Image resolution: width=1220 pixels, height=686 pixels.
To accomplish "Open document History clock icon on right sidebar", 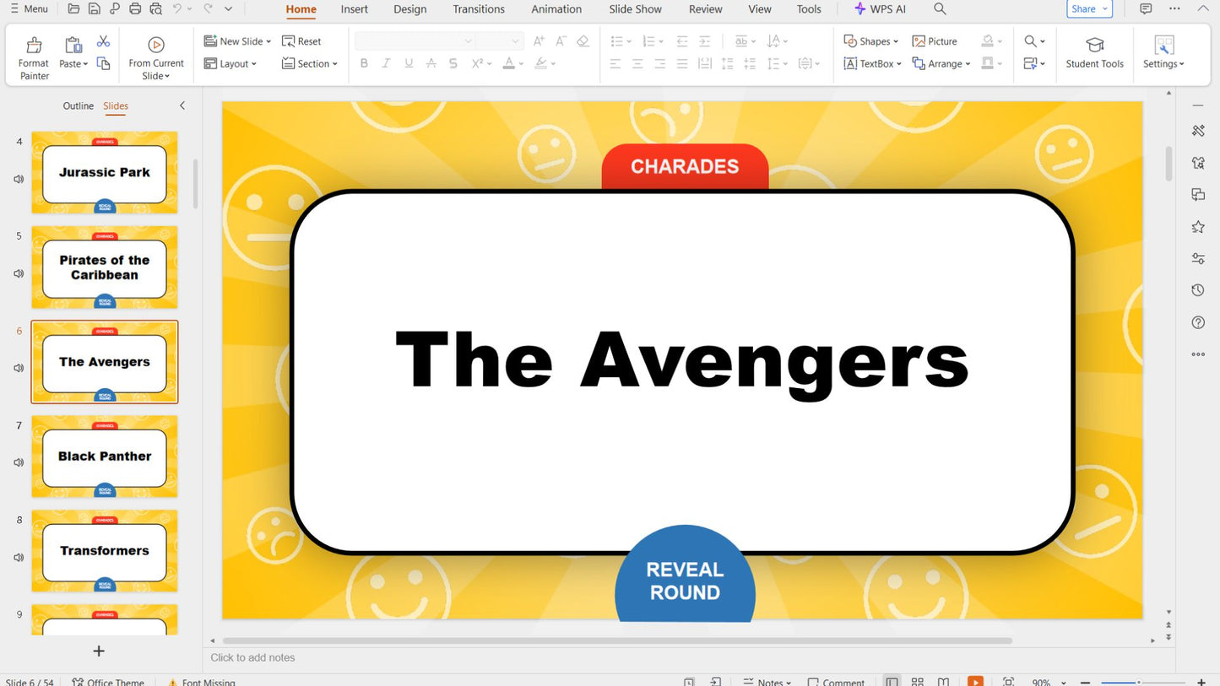I will pyautogui.click(x=1198, y=290).
